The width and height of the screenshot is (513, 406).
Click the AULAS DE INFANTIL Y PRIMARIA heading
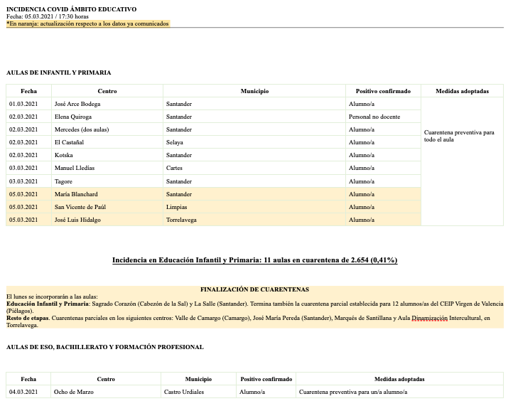(58, 73)
